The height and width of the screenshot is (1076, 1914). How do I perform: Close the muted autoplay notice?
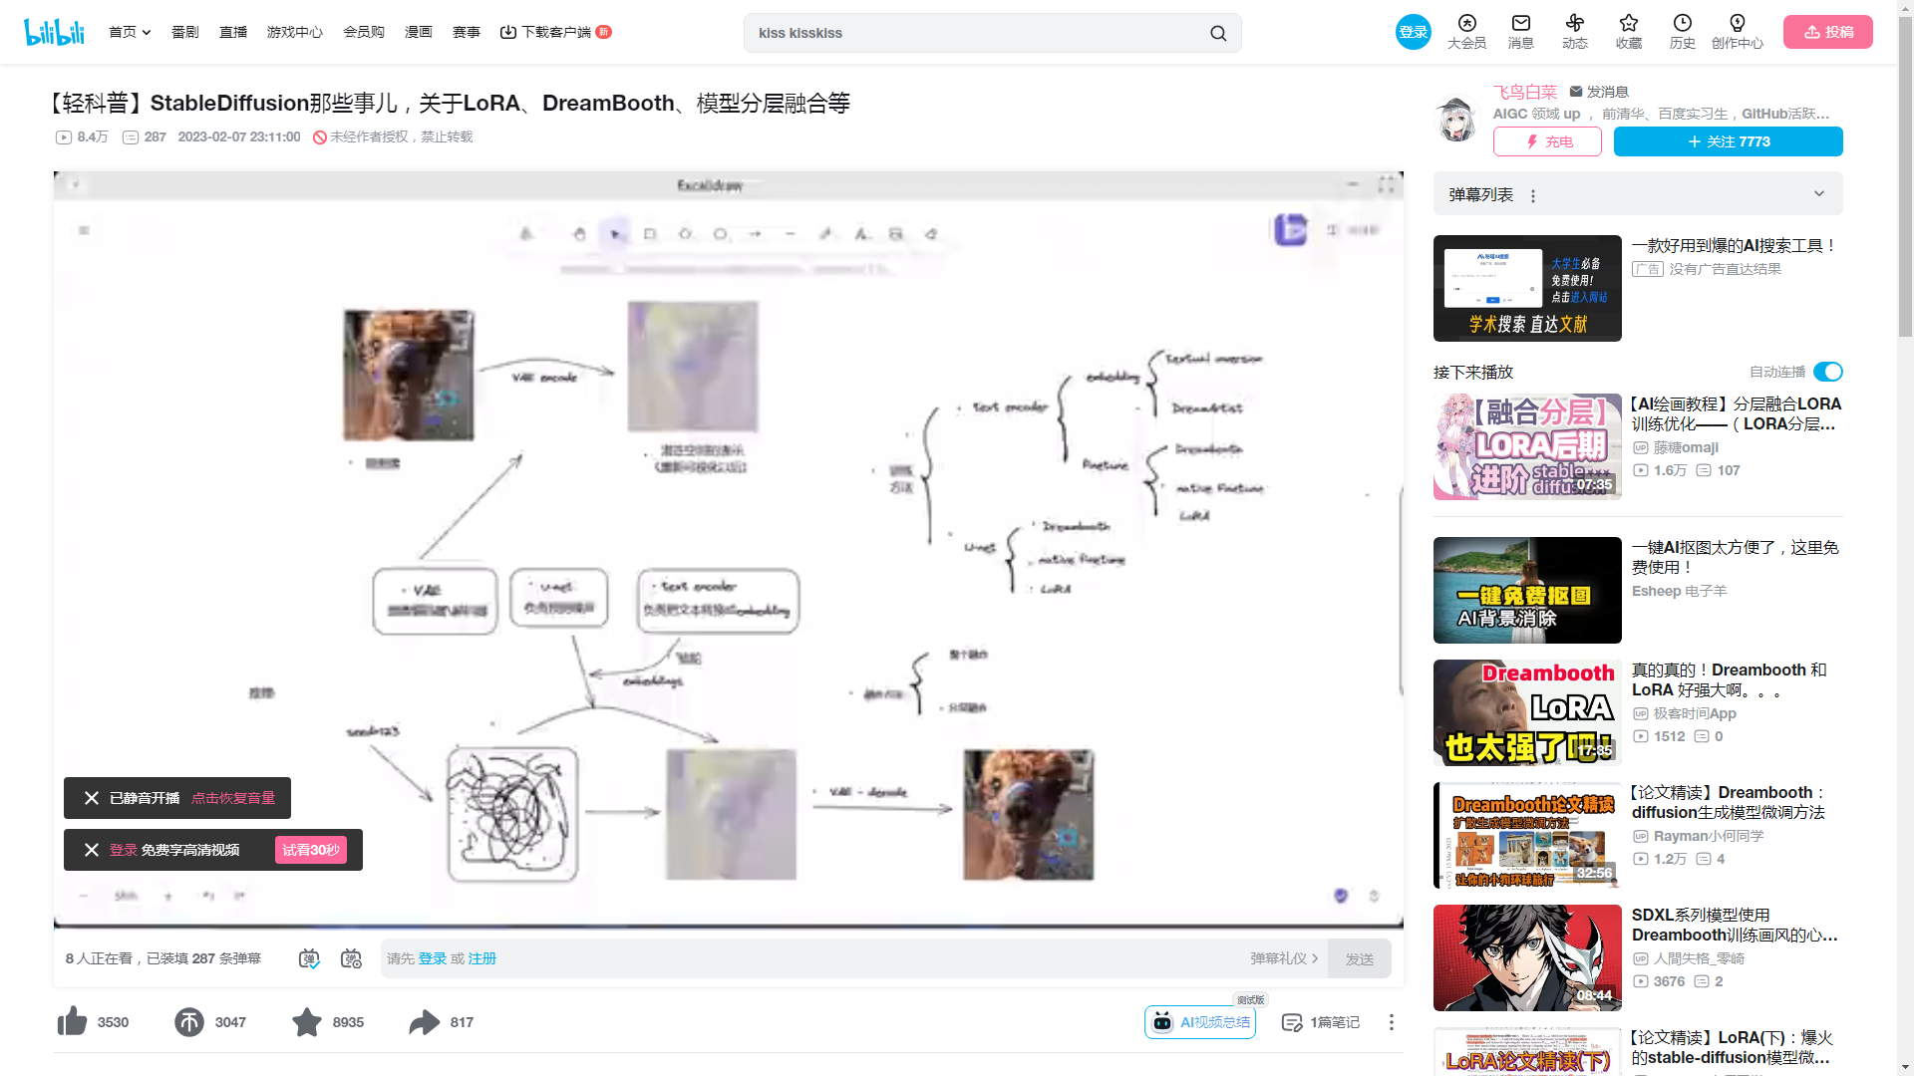click(92, 798)
